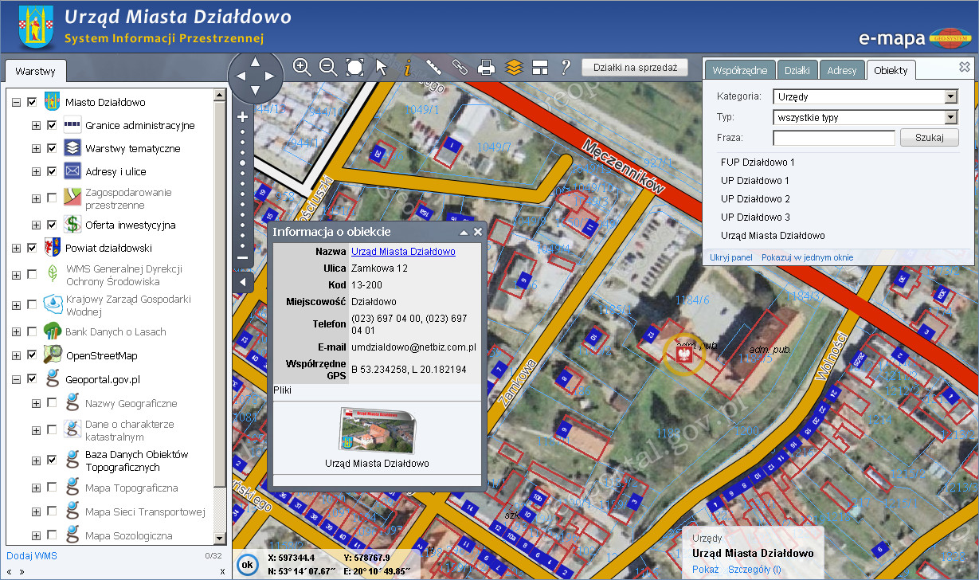
Task: Click the Pokazuj w jednym oknie link
Action: click(807, 257)
